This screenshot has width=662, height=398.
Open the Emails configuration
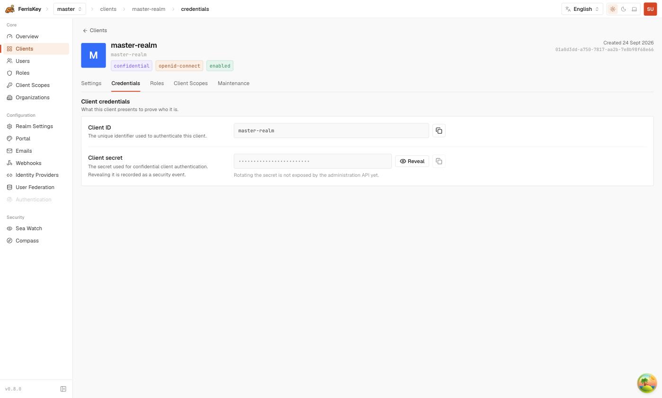click(36, 151)
